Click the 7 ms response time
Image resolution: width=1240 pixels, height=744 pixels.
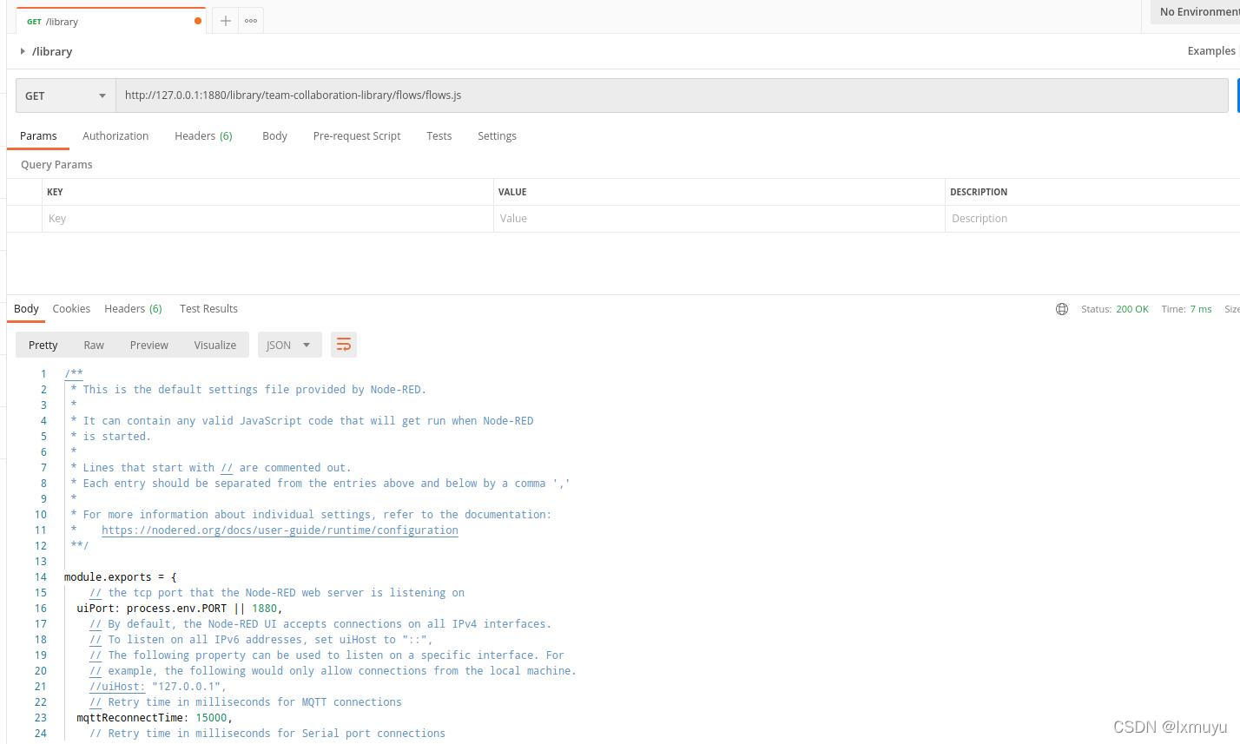1201,309
